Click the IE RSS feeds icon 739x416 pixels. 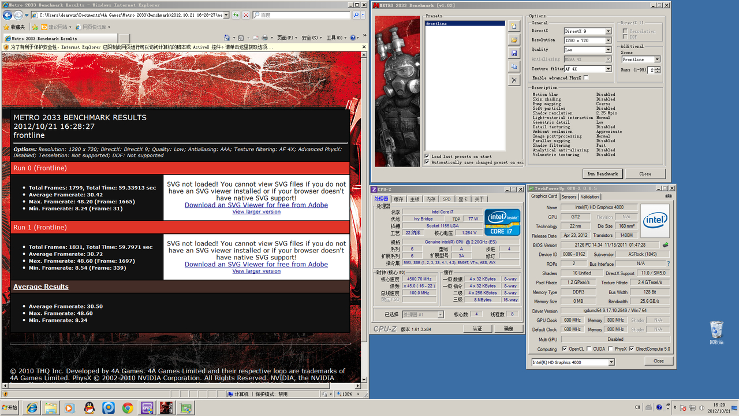(x=241, y=38)
